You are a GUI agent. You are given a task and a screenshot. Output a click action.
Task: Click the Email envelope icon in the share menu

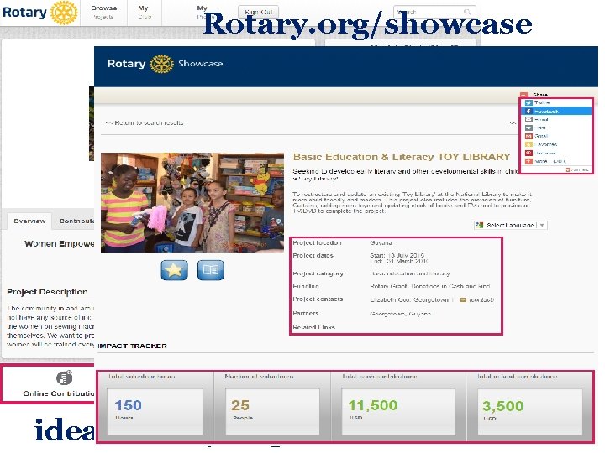(529, 120)
